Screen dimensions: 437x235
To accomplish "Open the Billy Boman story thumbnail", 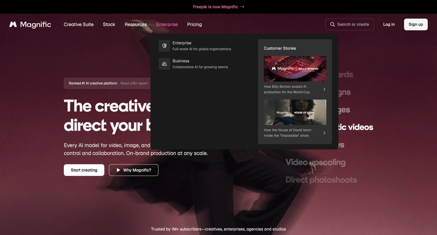I will pos(295,69).
